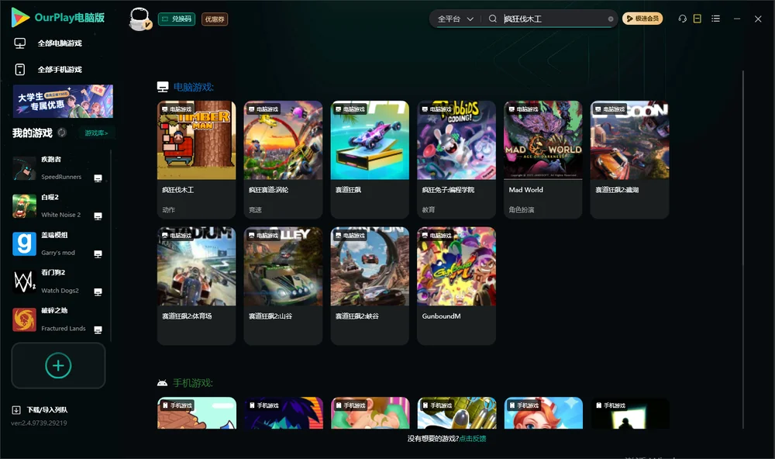The image size is (775, 459).
Task: Clear the search text with the x icon
Action: pyautogui.click(x=611, y=19)
